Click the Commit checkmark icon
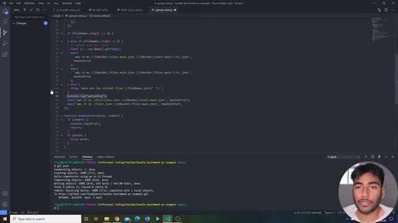The height and width of the screenshot is (223, 398). pos(31,10)
